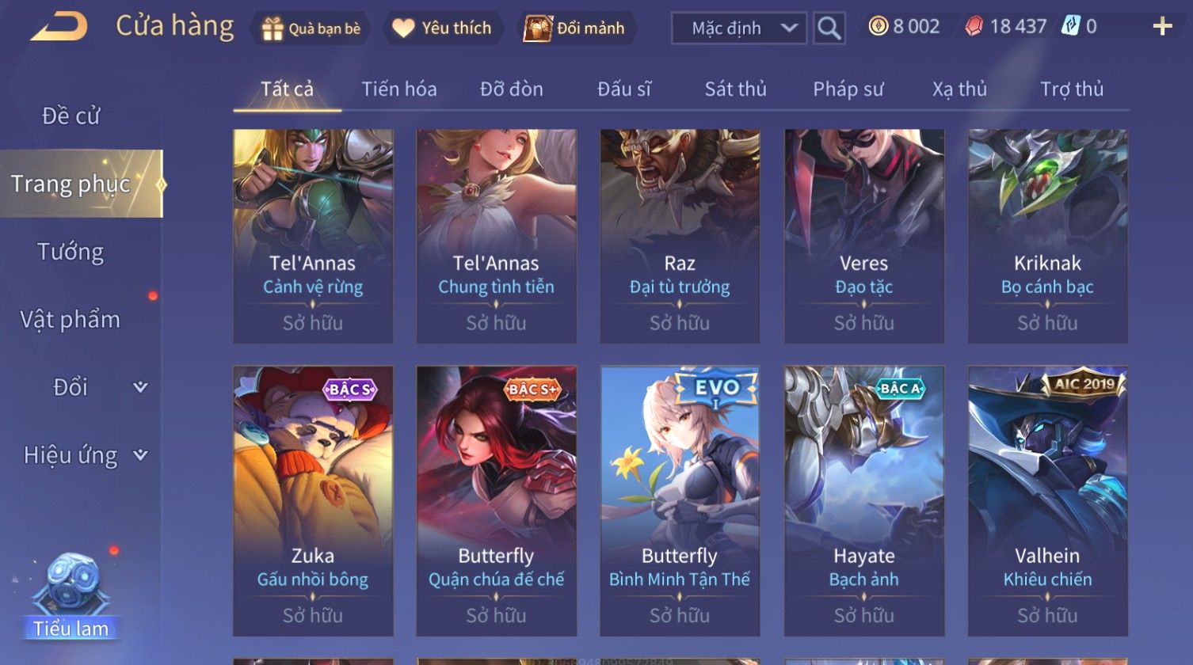Viewport: 1193px width, 665px height.
Task: Select the Tiến hóa tab
Action: click(399, 89)
